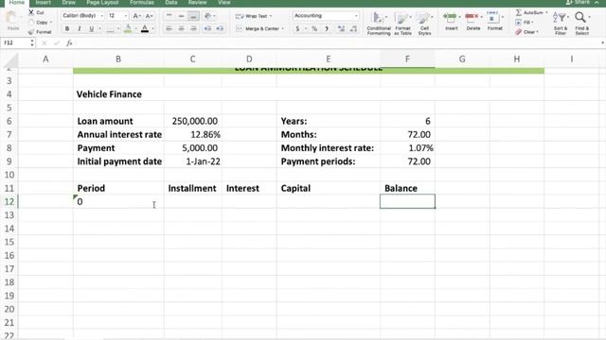
Task: Toggle Underline formatting
Action: coord(92,29)
